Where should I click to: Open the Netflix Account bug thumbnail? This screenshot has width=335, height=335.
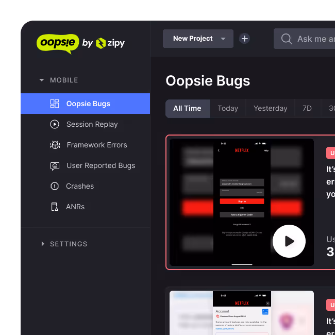pos(242,313)
